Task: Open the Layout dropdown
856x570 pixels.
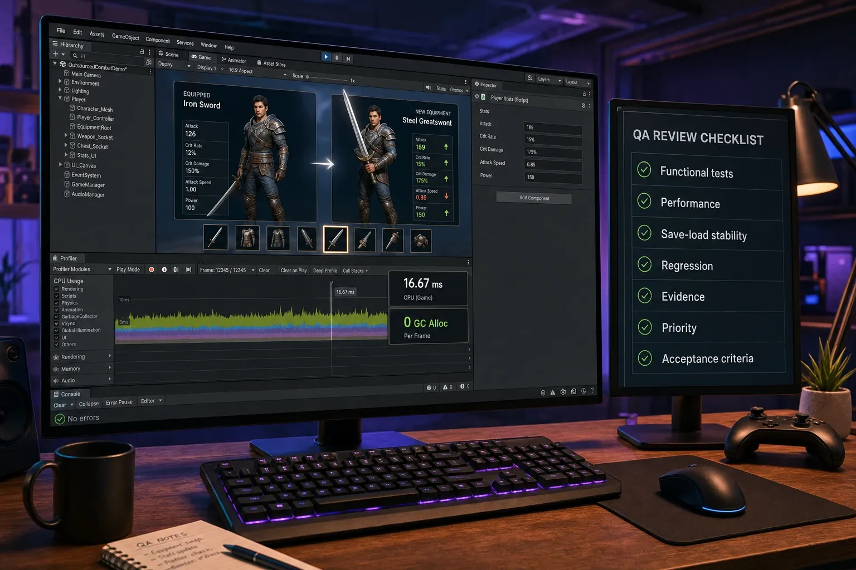Action: tap(577, 82)
